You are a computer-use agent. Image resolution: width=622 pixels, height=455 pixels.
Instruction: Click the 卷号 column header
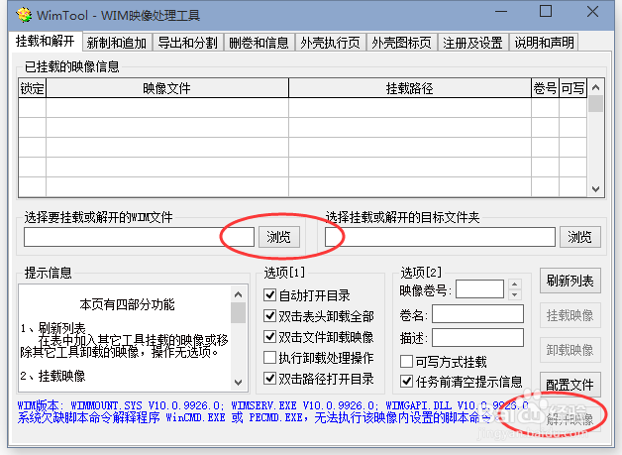tap(545, 88)
